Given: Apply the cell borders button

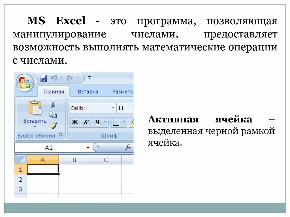Looking at the screenshot, I should point(116,122).
